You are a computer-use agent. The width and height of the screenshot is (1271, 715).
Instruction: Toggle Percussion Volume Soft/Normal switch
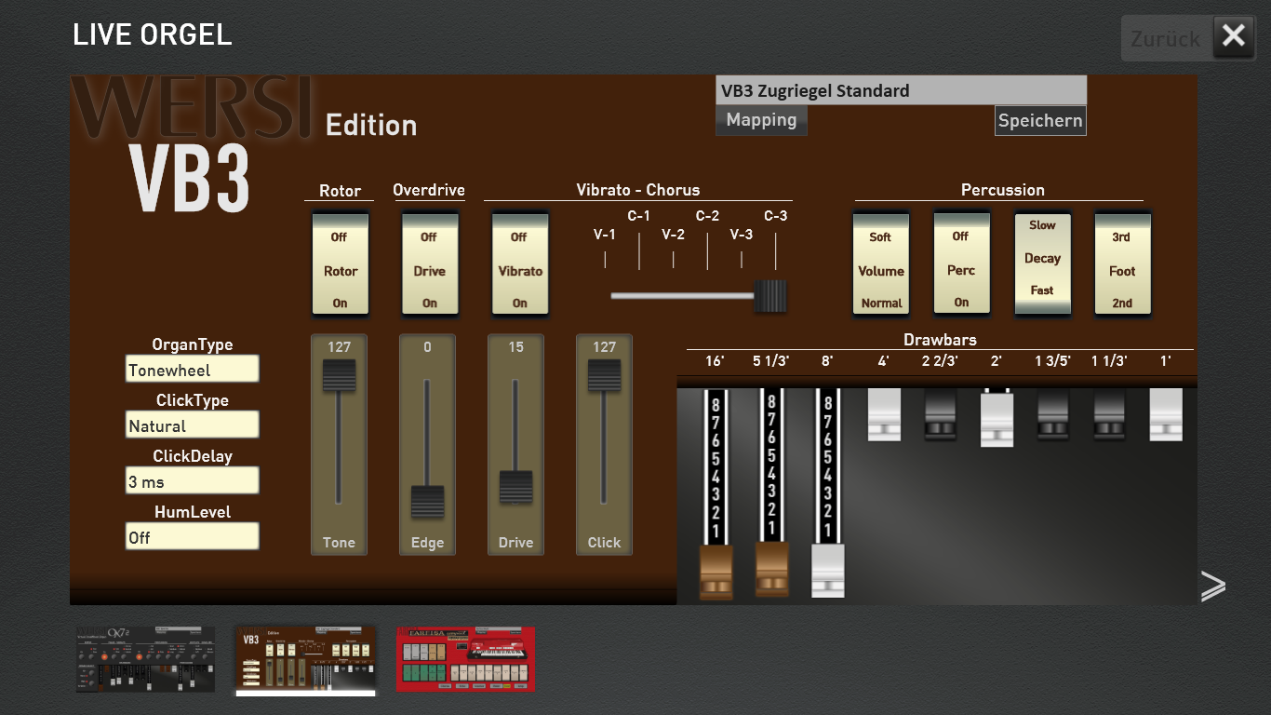click(881, 263)
